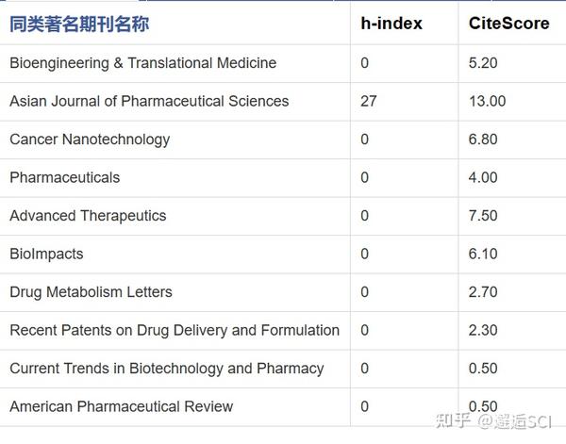This screenshot has width=566, height=444.
Task: Click the h-index column header
Action: [x=391, y=25]
